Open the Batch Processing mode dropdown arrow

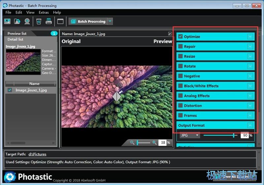click(110, 21)
